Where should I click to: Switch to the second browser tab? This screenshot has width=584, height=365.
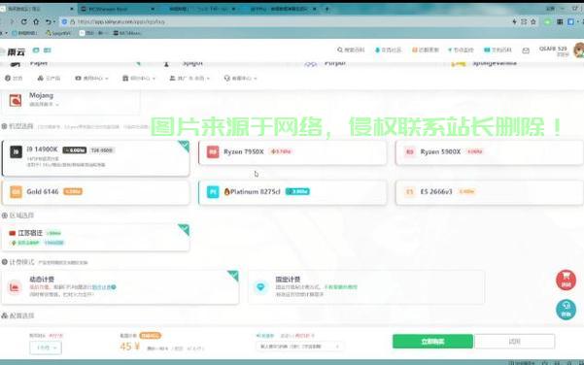tap(119, 9)
